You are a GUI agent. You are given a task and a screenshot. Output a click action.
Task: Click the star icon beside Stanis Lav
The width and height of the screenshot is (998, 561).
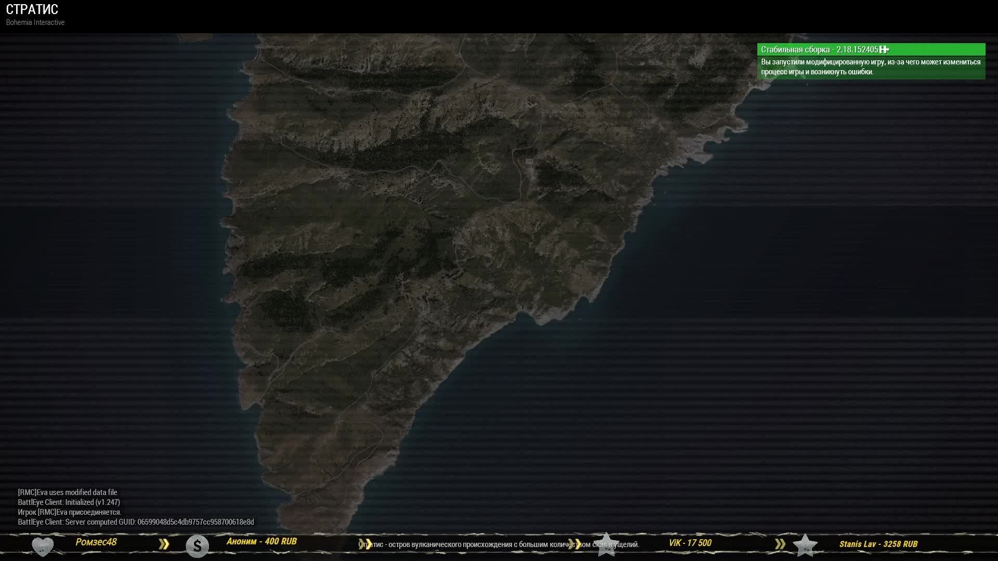tap(805, 545)
